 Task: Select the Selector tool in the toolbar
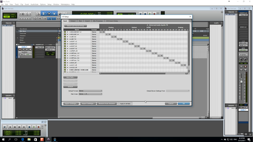pyautogui.click(x=49, y=14)
